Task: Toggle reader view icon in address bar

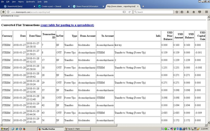Action: (x=124, y=12)
